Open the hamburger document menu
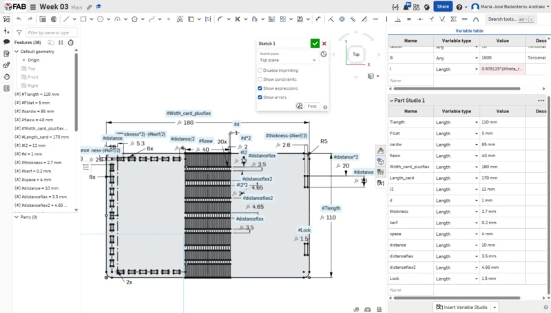 [x=32, y=7]
